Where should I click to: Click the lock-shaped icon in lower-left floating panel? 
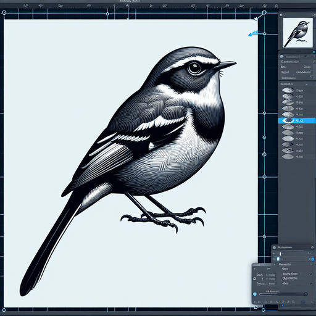coord(254,279)
